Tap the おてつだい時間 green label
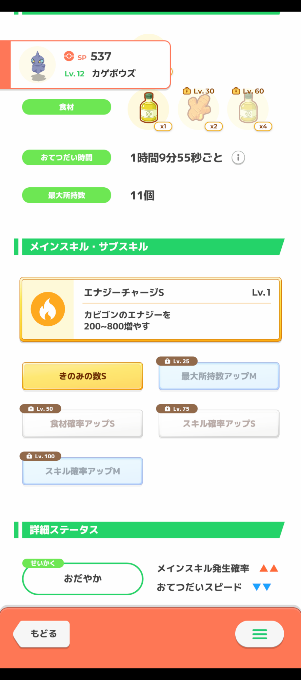The height and width of the screenshot is (680, 301). pyautogui.click(x=66, y=157)
